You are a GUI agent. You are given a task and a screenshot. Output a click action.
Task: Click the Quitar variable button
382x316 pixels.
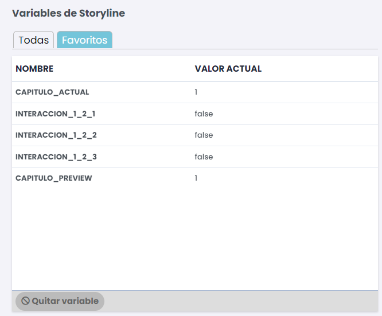tap(60, 301)
